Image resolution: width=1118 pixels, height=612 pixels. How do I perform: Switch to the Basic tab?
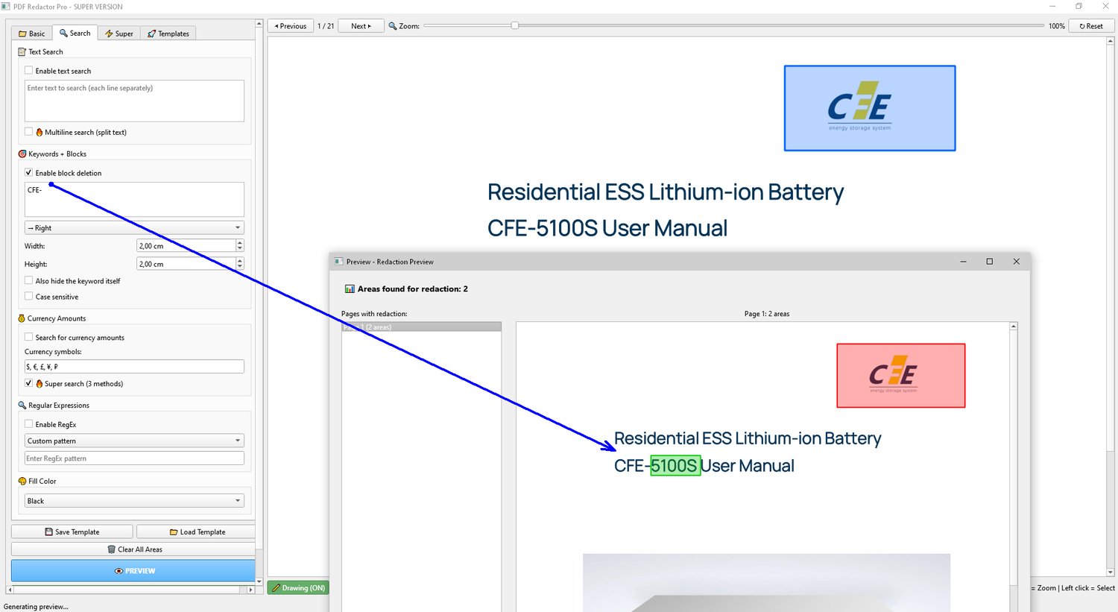[x=32, y=34]
